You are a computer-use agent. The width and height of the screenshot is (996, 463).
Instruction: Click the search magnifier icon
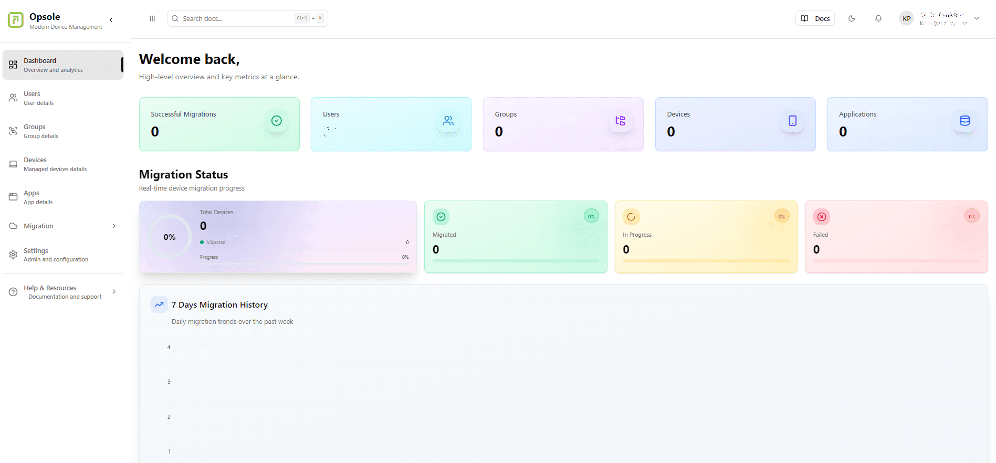[x=175, y=18]
